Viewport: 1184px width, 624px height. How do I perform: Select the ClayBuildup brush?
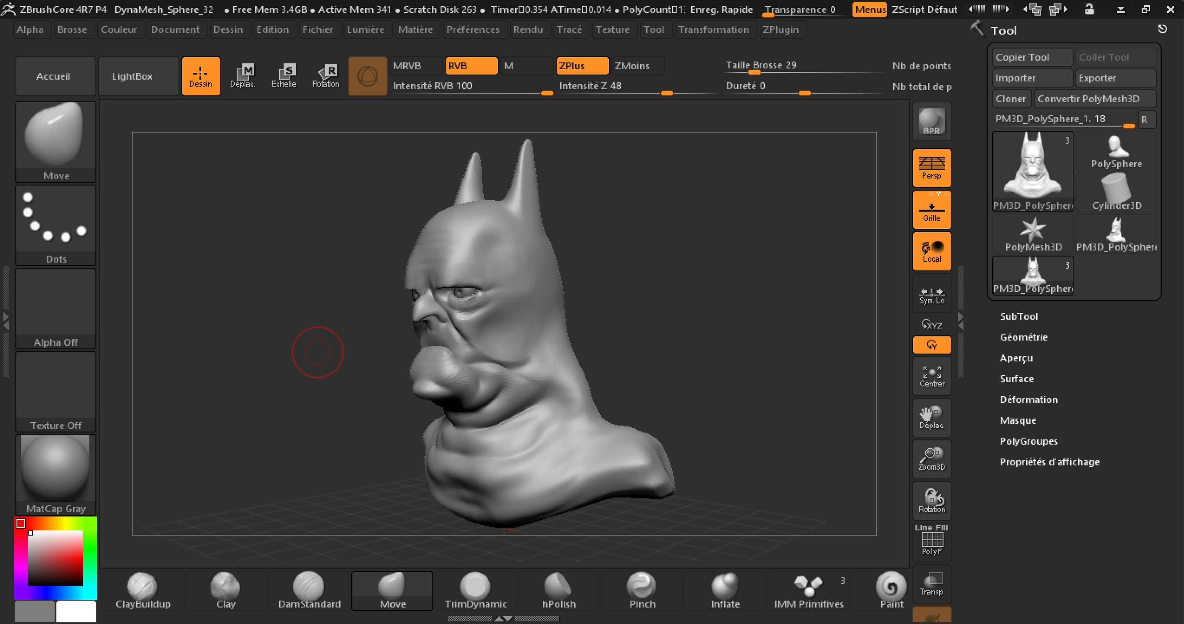coord(142,591)
